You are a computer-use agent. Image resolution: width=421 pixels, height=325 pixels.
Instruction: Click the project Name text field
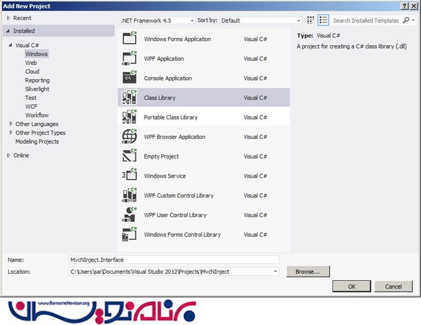[x=173, y=260]
